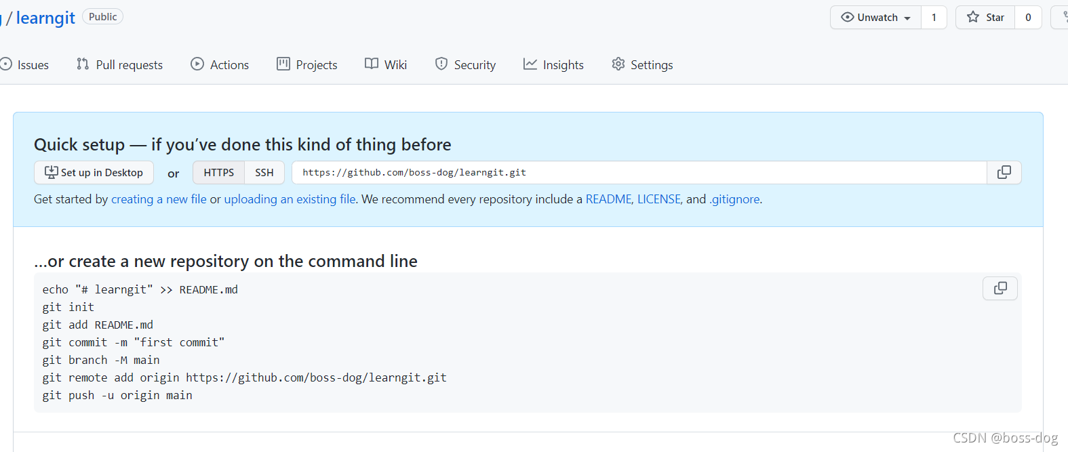Select the HTTPS protocol option
This screenshot has width=1068, height=452.
point(218,173)
